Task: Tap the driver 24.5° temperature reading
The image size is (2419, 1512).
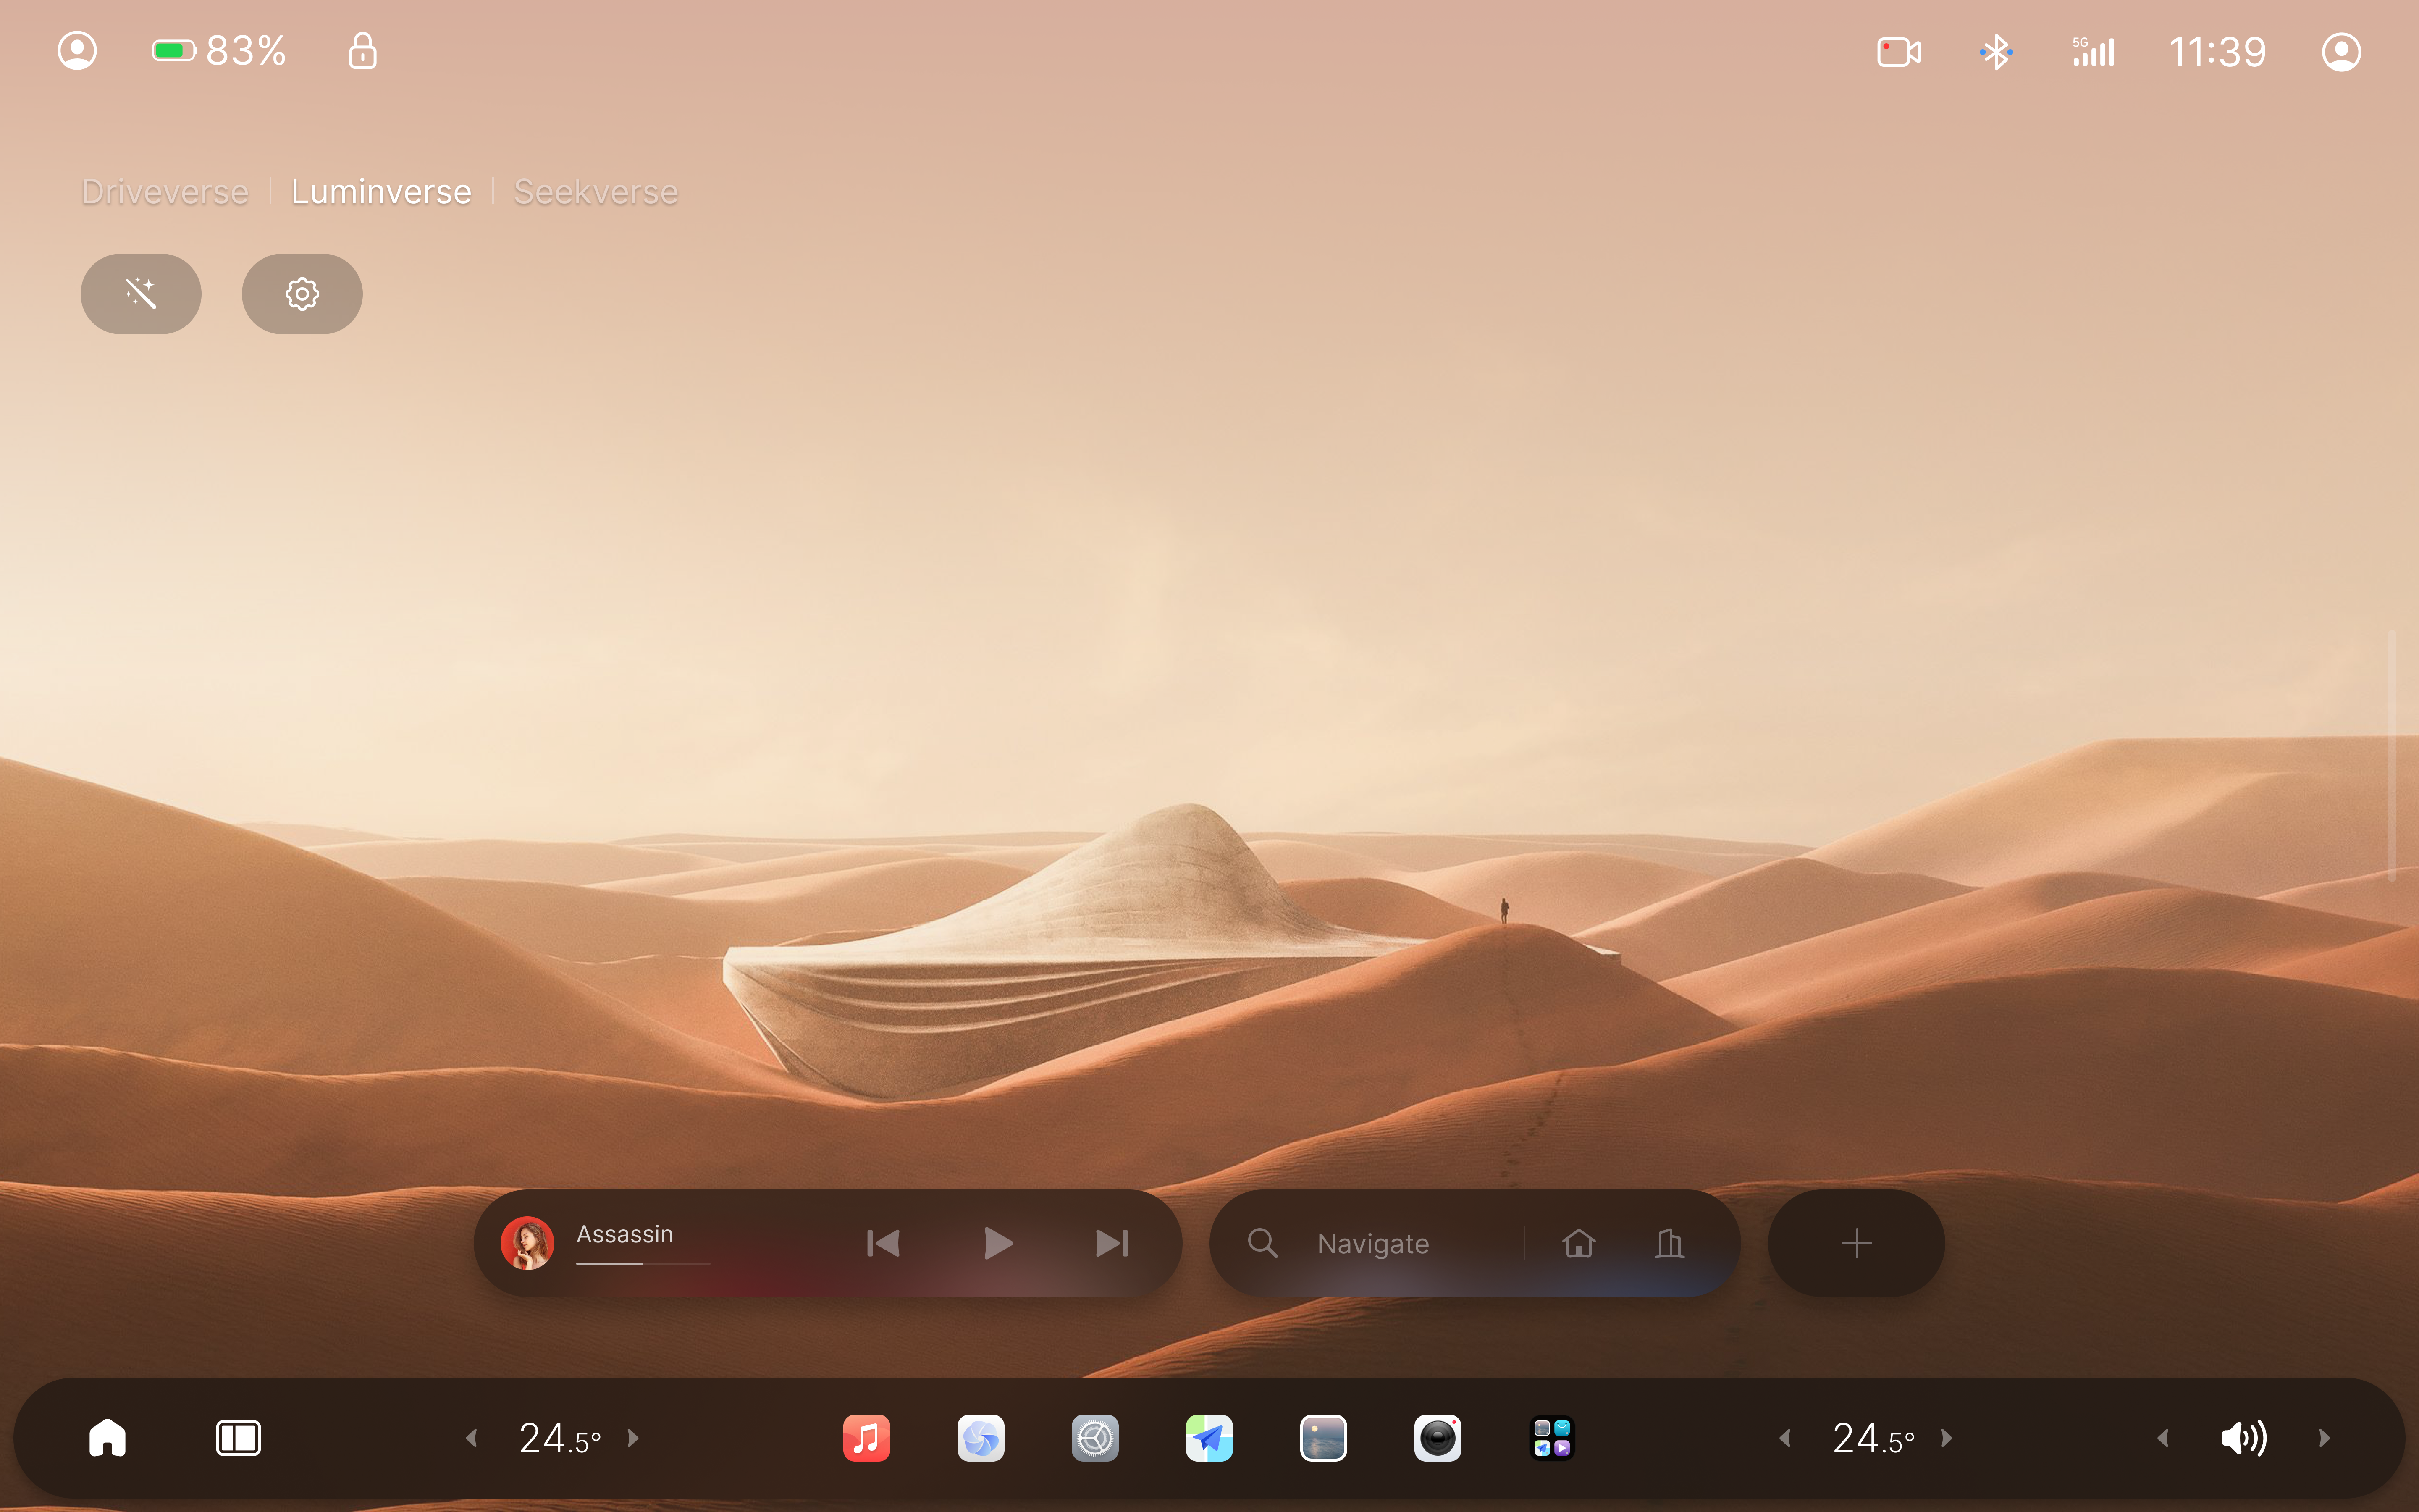Action: pyautogui.click(x=560, y=1438)
